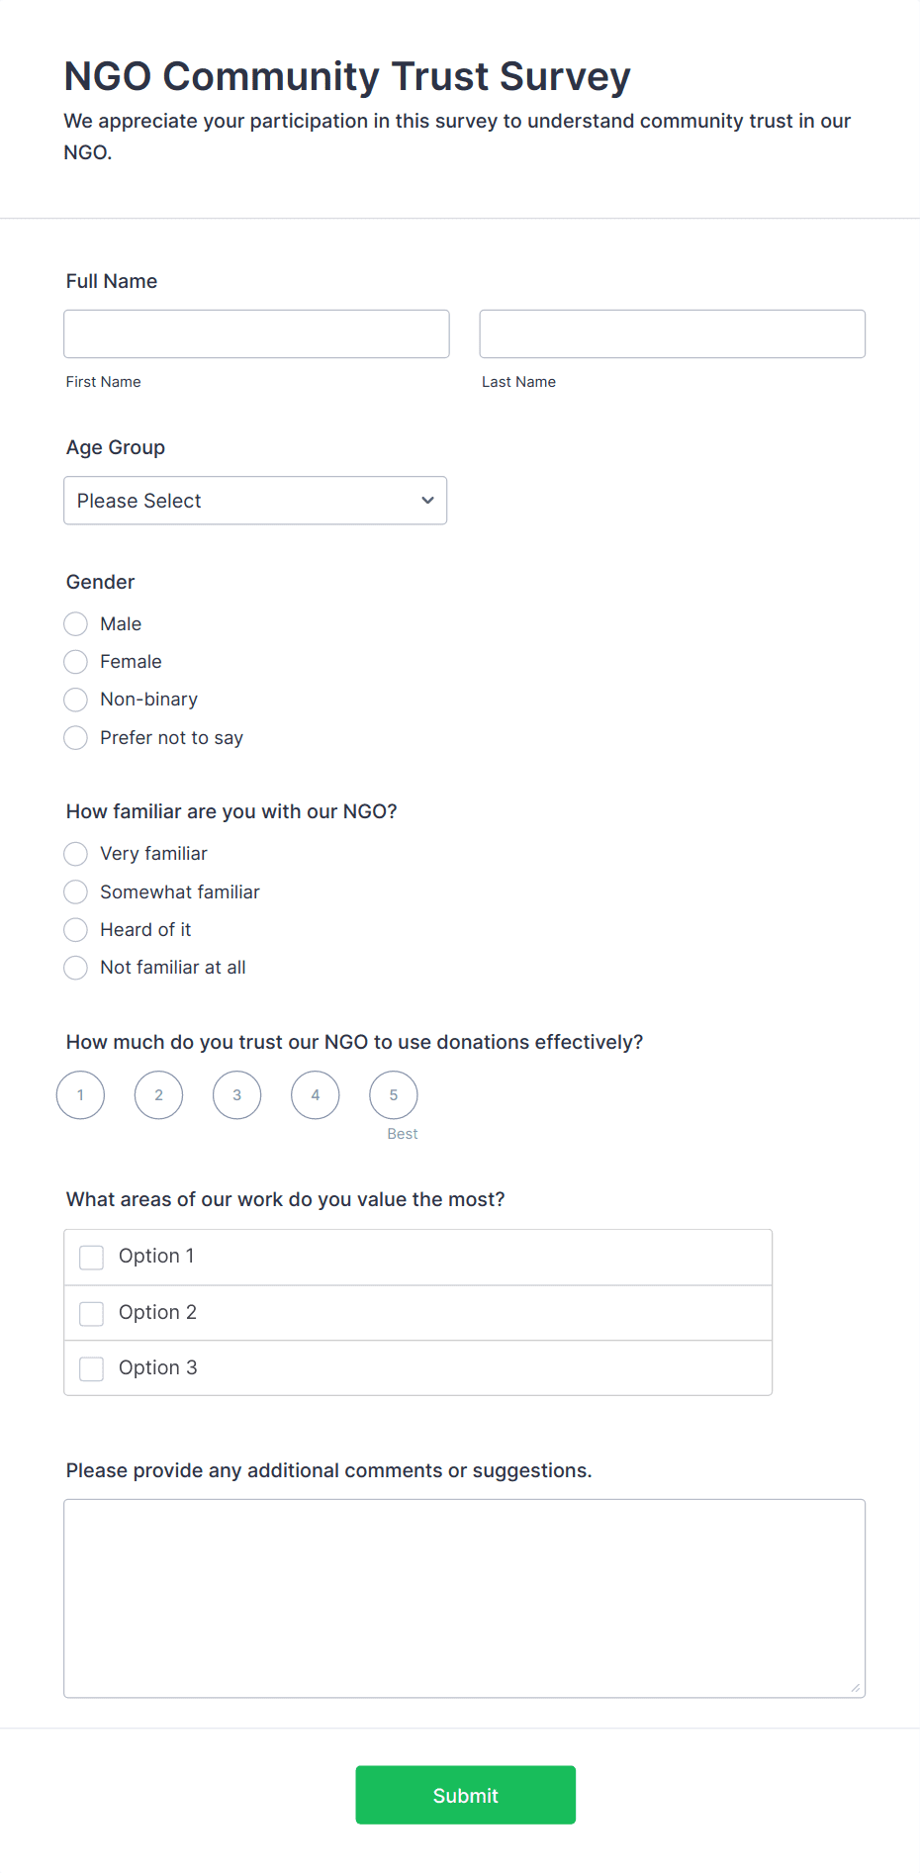
Task: Rate trust as 3 on scale
Action: click(237, 1095)
